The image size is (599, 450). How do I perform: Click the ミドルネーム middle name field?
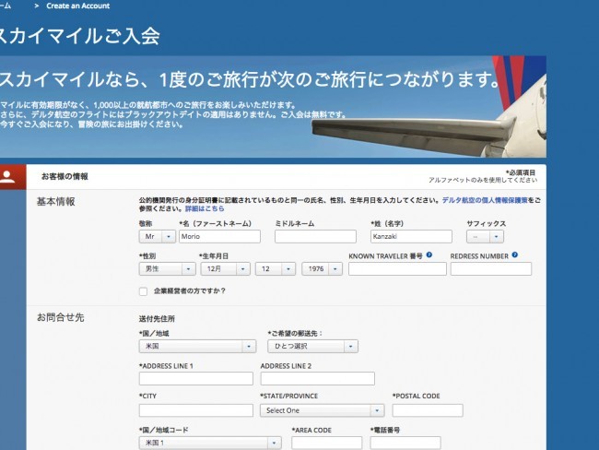[x=315, y=237]
